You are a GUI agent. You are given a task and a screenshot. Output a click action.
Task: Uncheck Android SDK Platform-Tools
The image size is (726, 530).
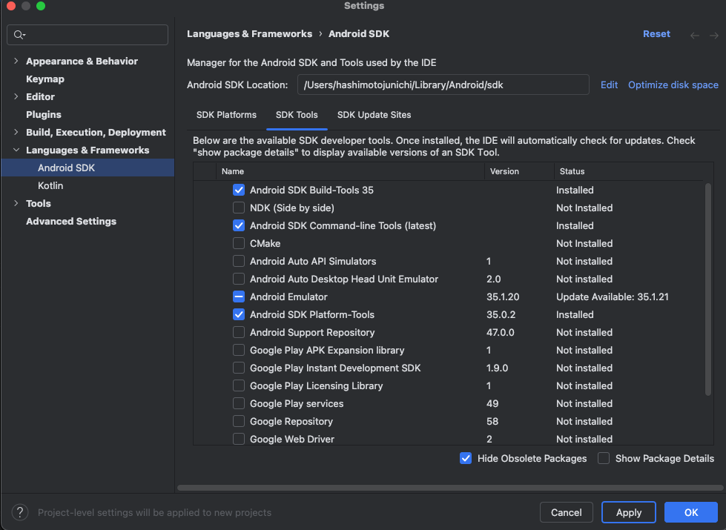[239, 315]
